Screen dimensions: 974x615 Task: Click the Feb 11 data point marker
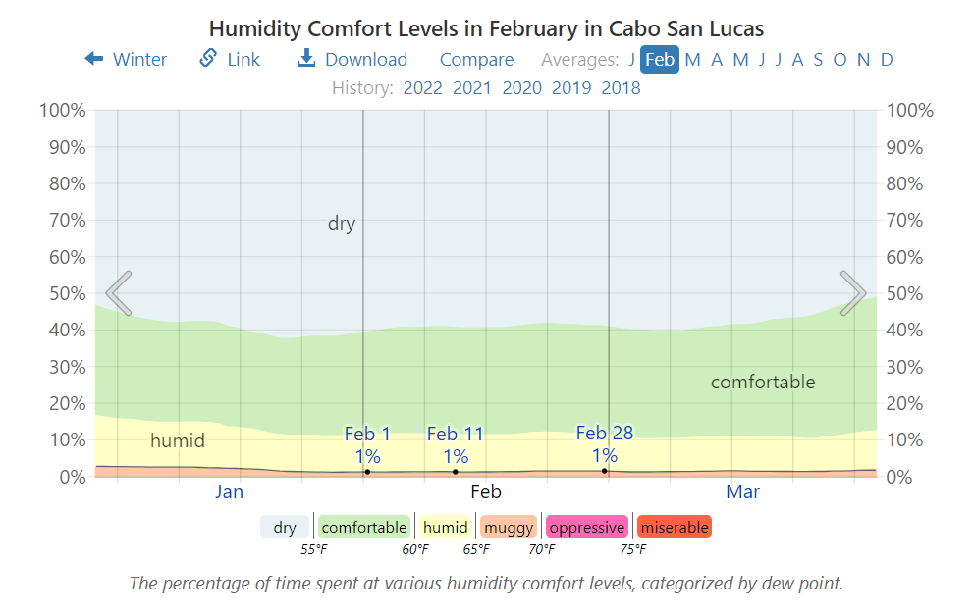[x=456, y=472]
